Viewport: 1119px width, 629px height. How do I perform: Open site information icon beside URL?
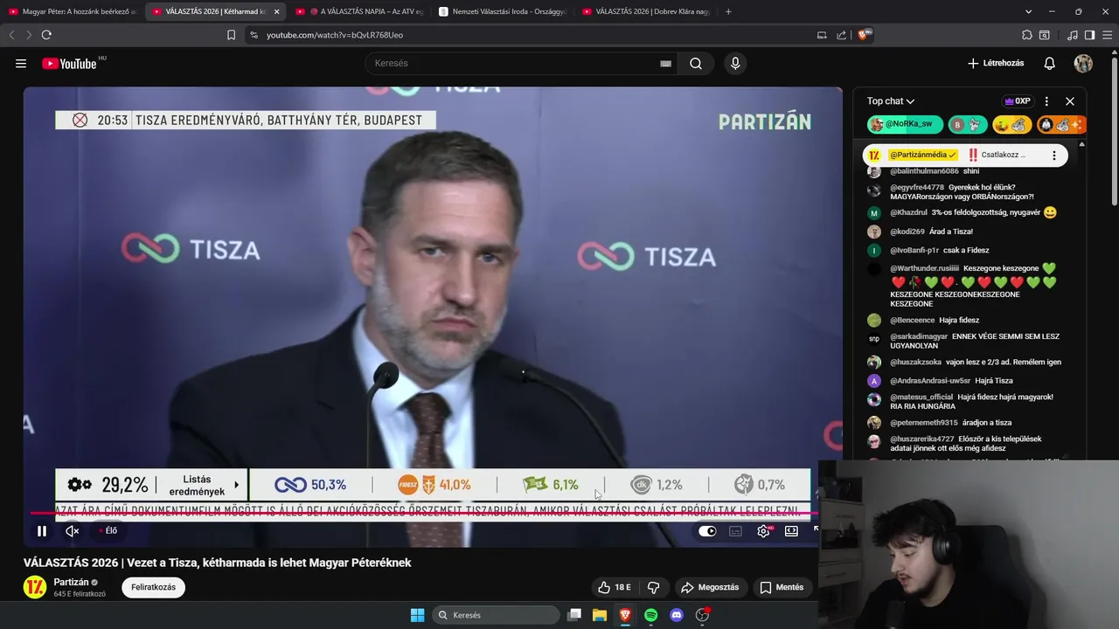pyautogui.click(x=254, y=35)
